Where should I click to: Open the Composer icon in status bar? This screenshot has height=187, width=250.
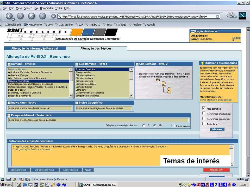point(22,179)
